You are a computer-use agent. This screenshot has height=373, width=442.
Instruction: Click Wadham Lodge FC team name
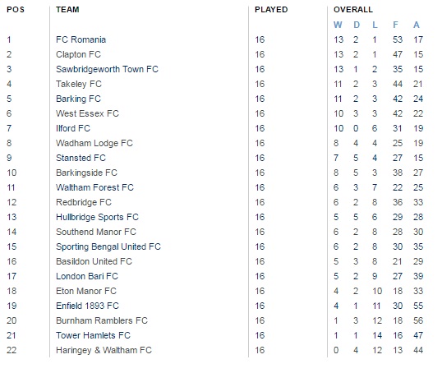(94, 143)
